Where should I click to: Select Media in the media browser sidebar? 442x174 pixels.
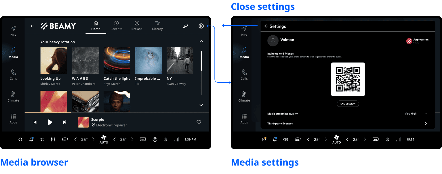[x=13, y=53]
